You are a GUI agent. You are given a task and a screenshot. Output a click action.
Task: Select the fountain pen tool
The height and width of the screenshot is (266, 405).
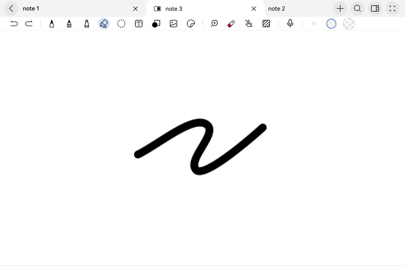point(52,24)
